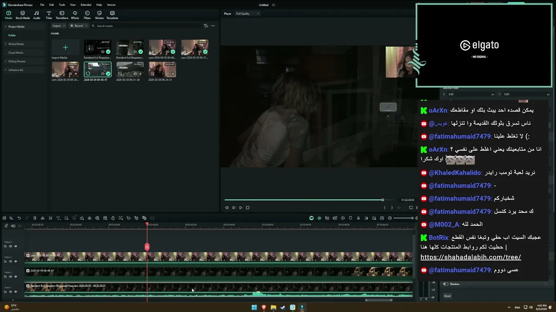Play the preview in the player

(241, 208)
